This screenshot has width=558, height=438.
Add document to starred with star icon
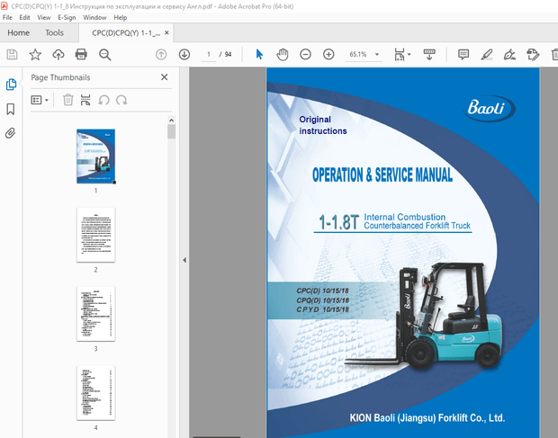tap(35, 54)
